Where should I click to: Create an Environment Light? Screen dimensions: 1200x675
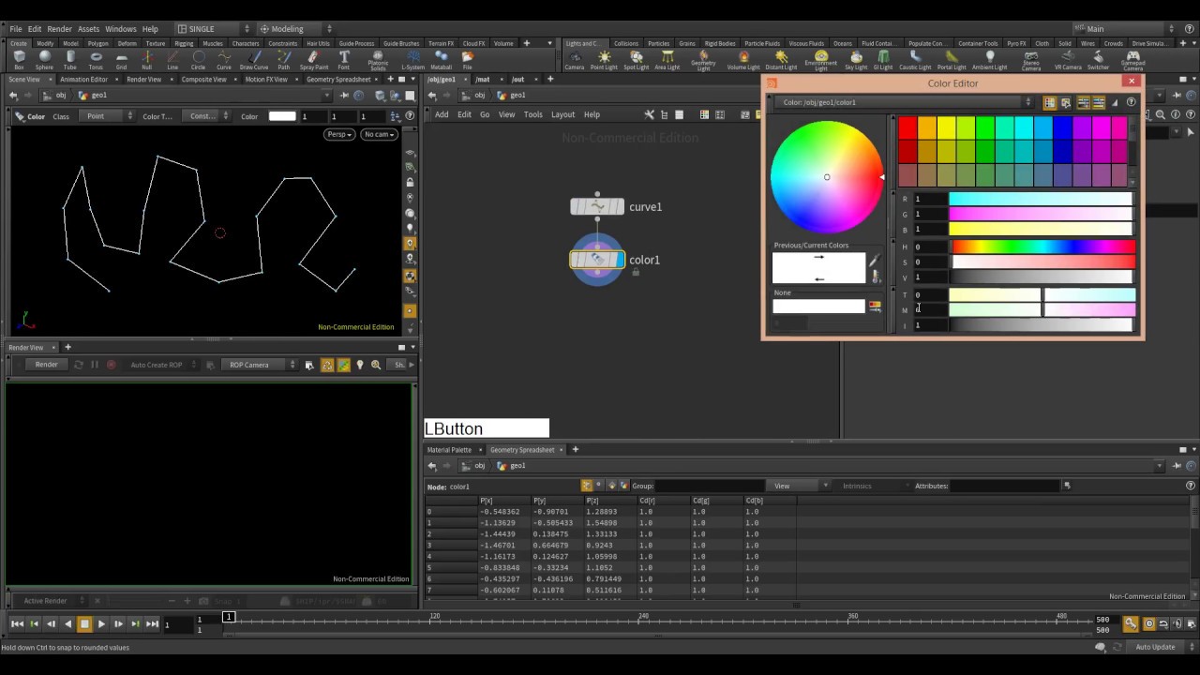coord(820,61)
